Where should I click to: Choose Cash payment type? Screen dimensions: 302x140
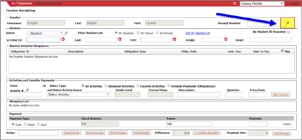[13, 124]
